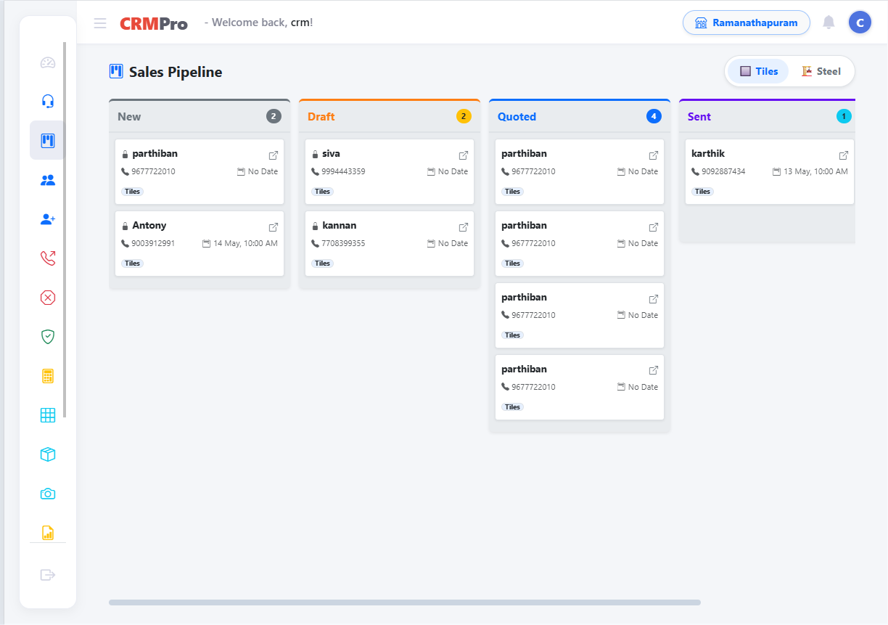Open the red X octagon icon in sidebar

tap(48, 297)
